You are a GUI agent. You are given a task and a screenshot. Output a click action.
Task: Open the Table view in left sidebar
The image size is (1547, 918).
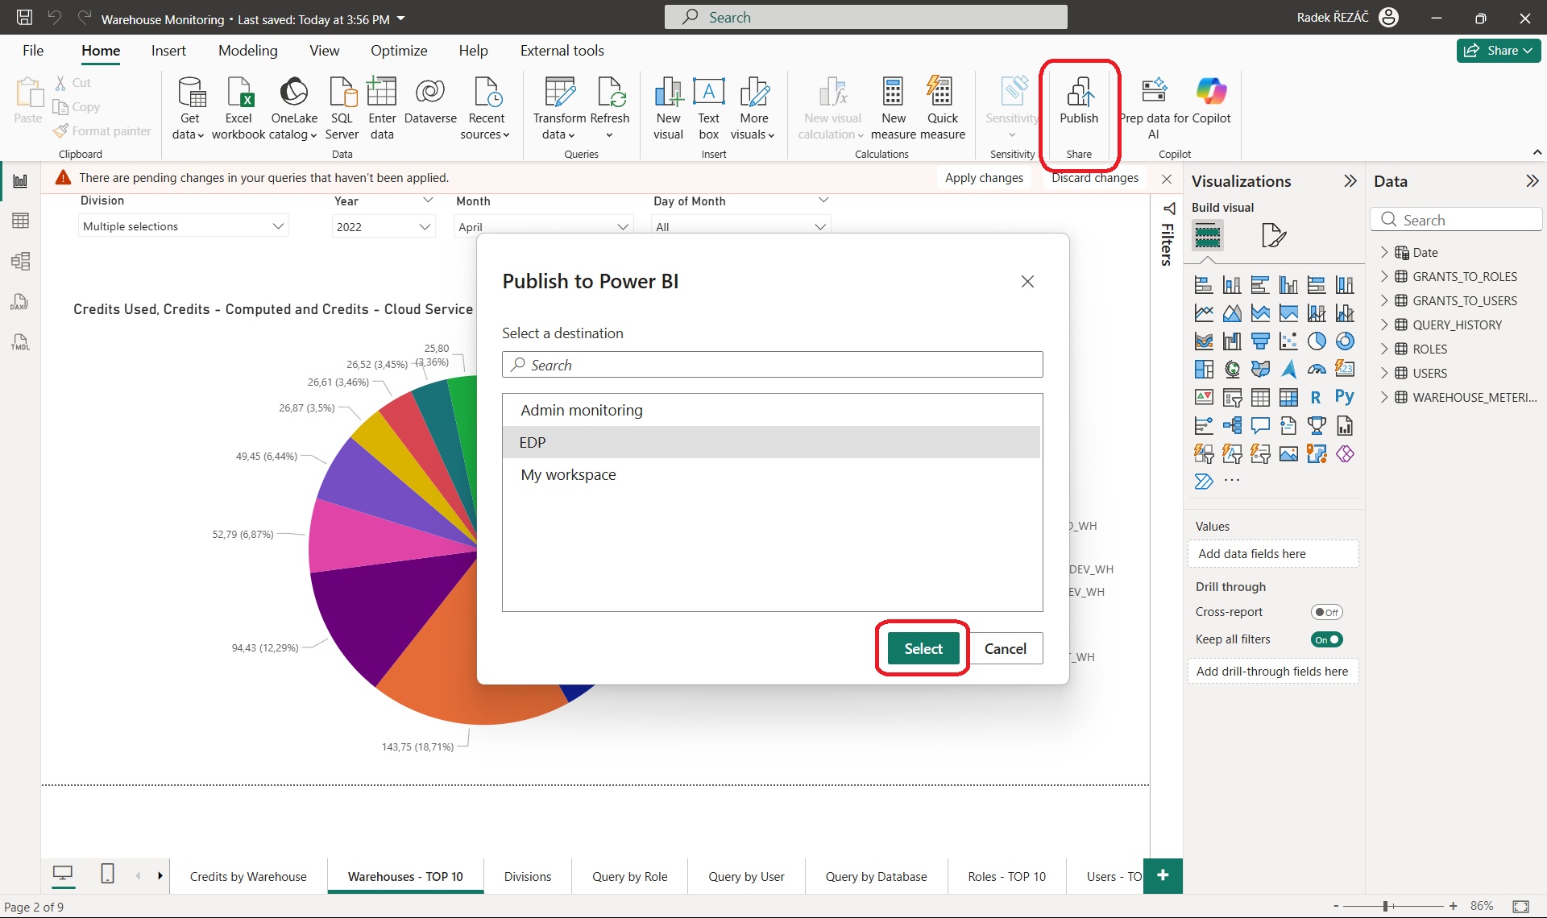pyautogui.click(x=21, y=221)
